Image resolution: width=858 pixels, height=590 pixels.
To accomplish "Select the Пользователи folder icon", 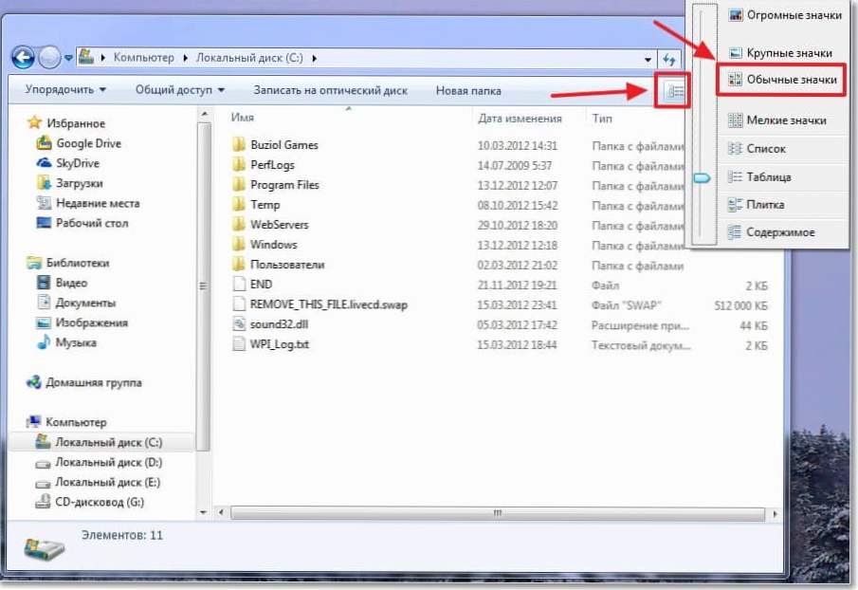I will coord(239,265).
